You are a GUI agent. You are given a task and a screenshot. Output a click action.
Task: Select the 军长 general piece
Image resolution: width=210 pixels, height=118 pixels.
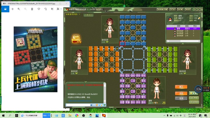[x=143, y=81]
